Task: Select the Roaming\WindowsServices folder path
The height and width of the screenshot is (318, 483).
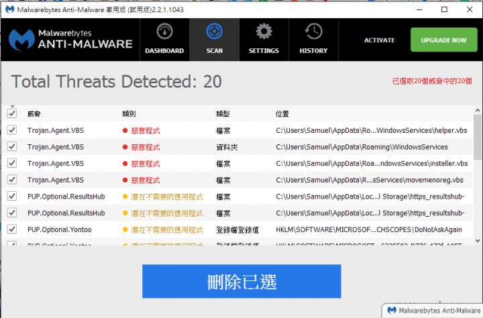Action: tap(362, 147)
